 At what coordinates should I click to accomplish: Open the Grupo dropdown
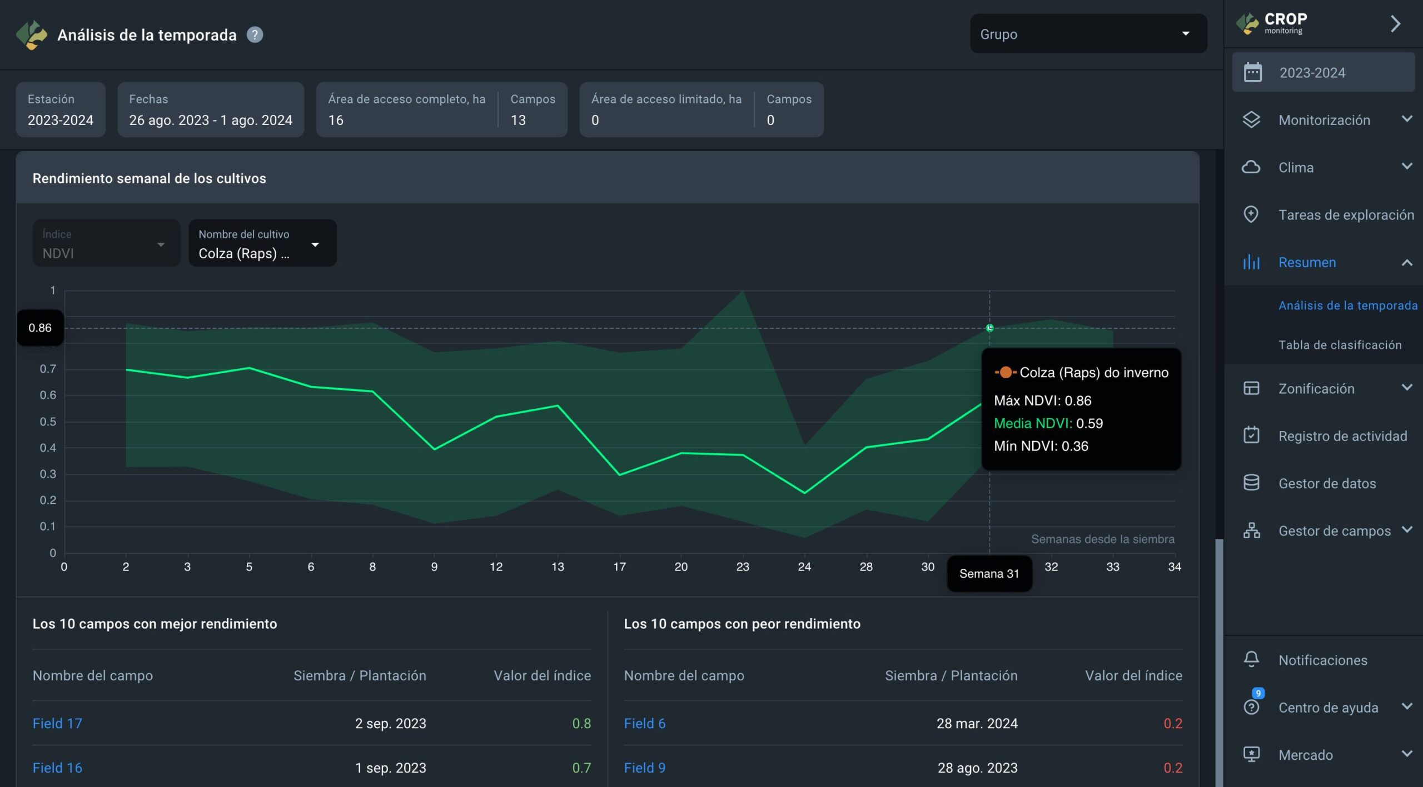tap(1088, 34)
